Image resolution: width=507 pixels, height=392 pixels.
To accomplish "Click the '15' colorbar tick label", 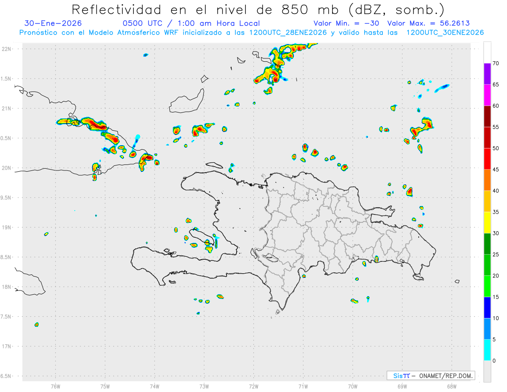I will 496,297.
